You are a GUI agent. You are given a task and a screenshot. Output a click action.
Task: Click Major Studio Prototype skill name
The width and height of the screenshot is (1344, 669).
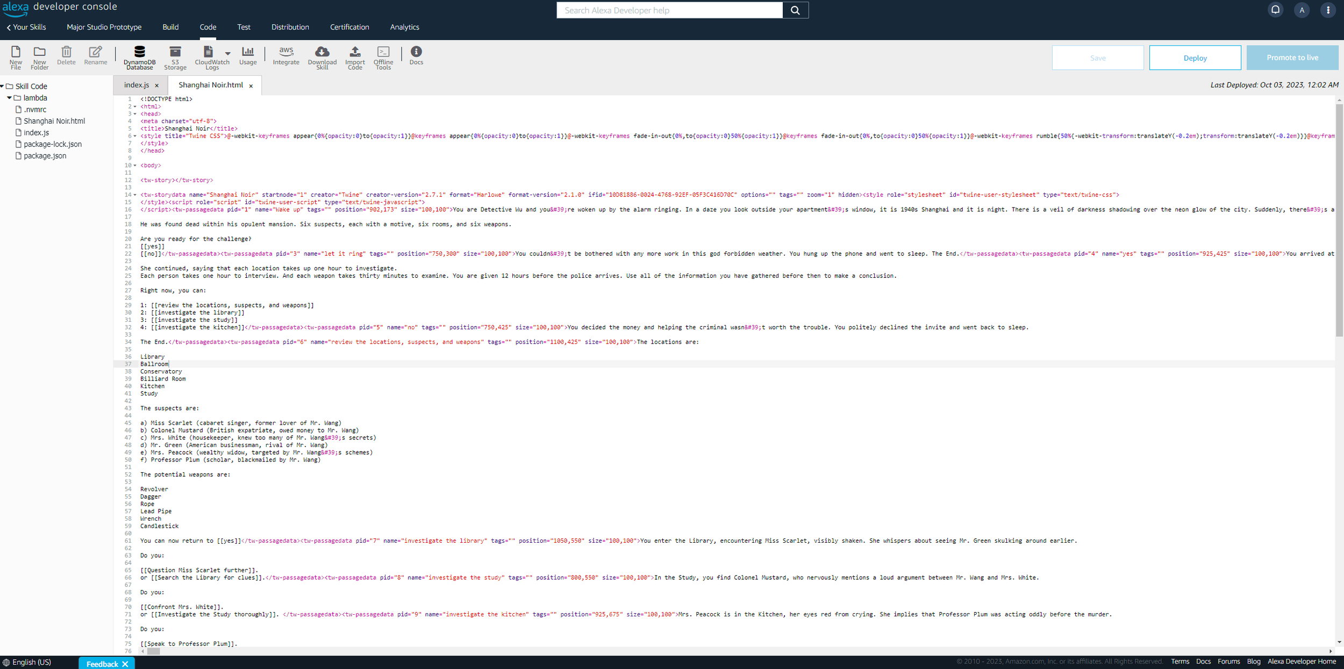(x=104, y=27)
